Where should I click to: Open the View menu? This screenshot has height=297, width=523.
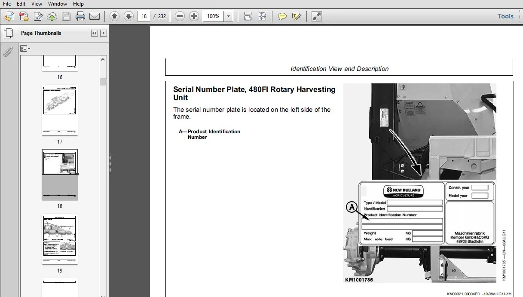click(37, 4)
